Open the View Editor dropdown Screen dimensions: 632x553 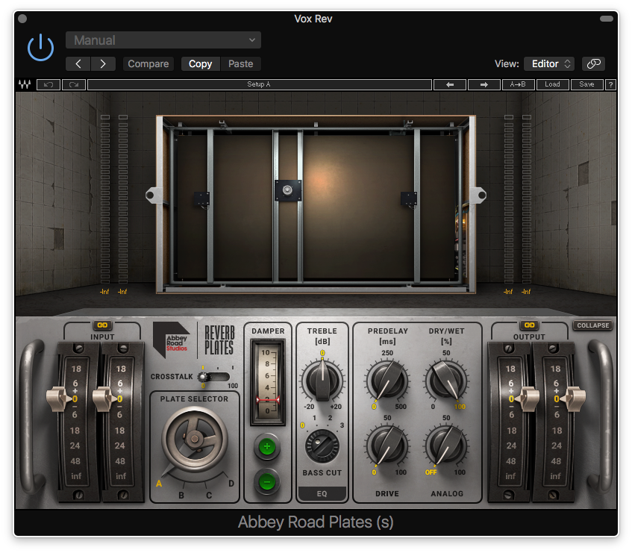550,63
